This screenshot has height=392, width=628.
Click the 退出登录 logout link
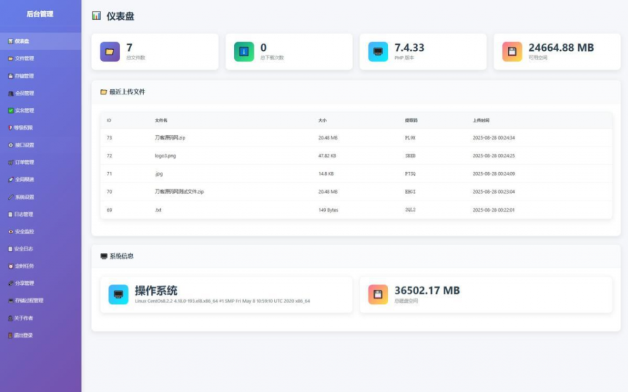[x=25, y=335]
